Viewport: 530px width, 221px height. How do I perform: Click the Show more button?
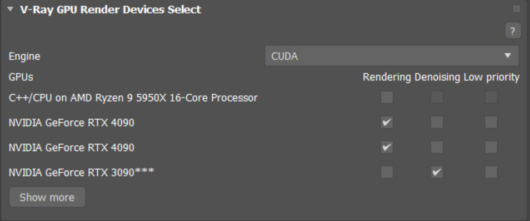point(47,197)
